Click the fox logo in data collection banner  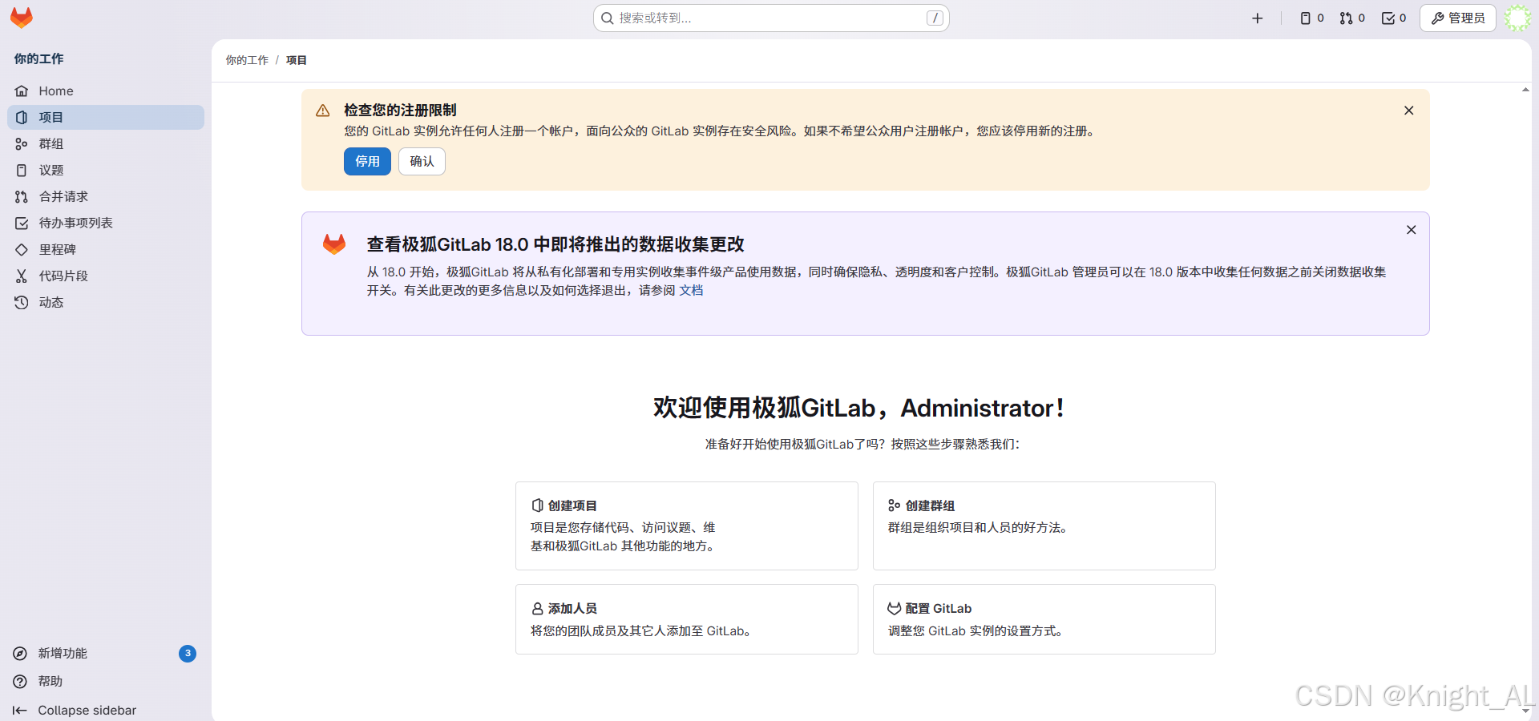(334, 244)
